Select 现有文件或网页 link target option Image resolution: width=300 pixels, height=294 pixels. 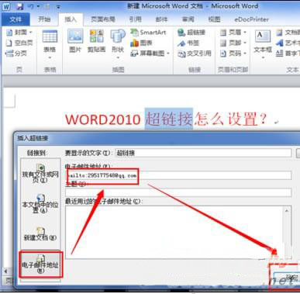point(40,173)
